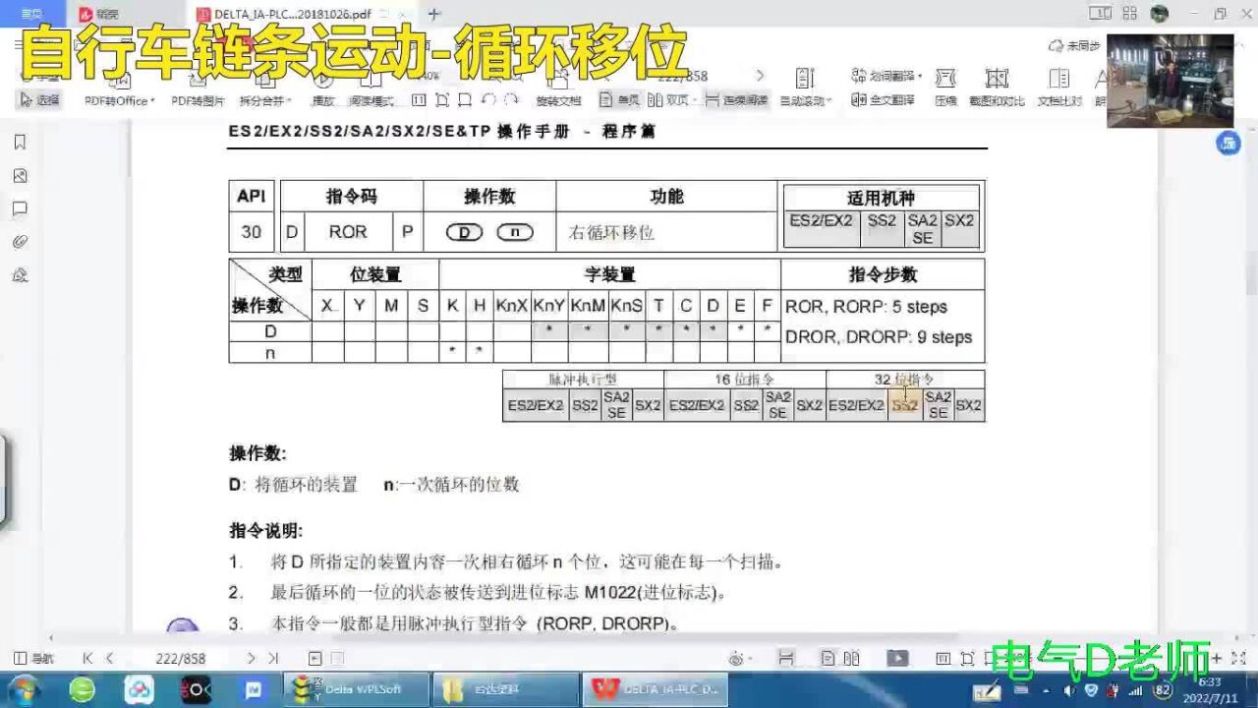The image size is (1258, 708).
Task: Go to next page in status bar
Action: [252, 659]
